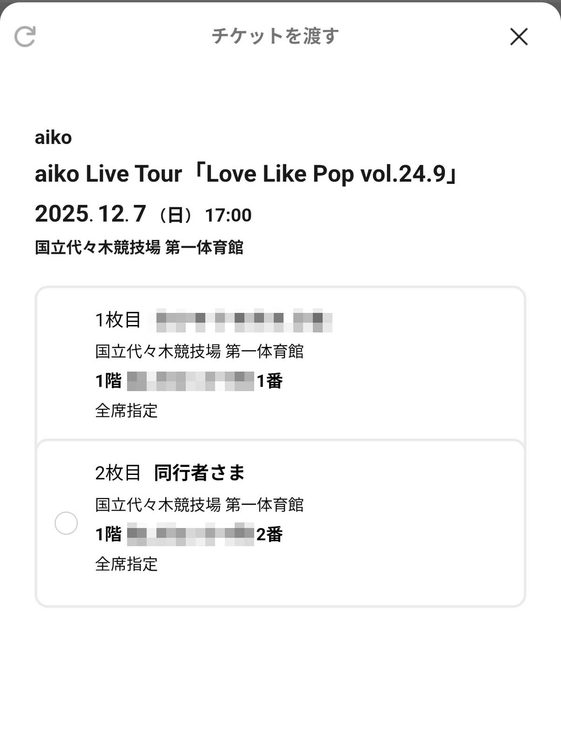Screen dimensions: 561x745
Task: Click 全席指定 in the first ticket card
Action: pos(126,411)
